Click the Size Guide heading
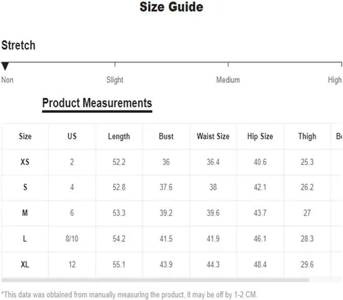This screenshot has width=343, height=300. click(171, 7)
